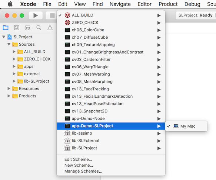Click the SLProject project file icon
This screenshot has width=216, height=180.
pyautogui.click(x=10, y=37)
